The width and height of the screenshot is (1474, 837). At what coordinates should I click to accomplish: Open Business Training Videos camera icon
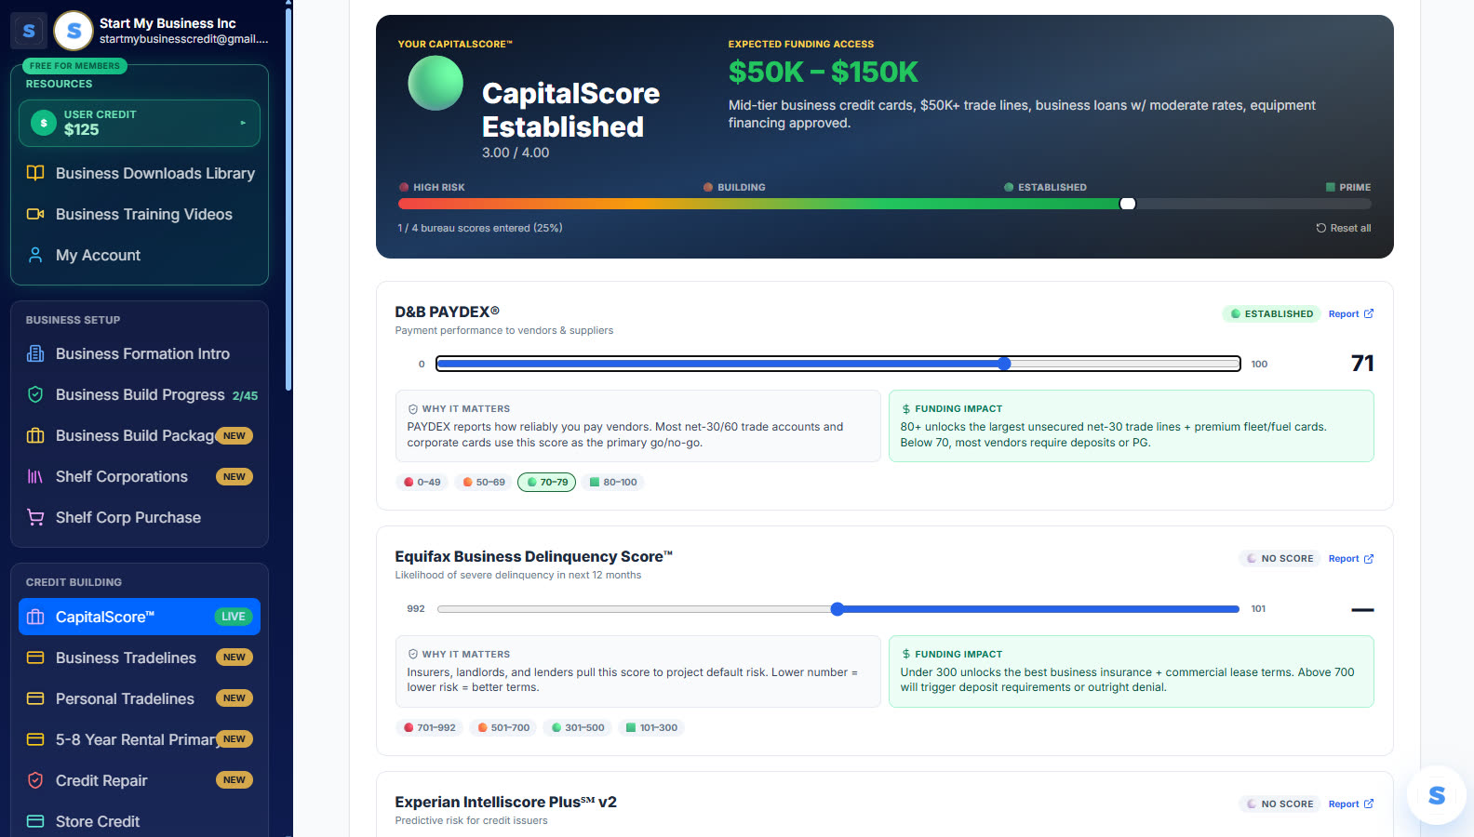pos(35,214)
